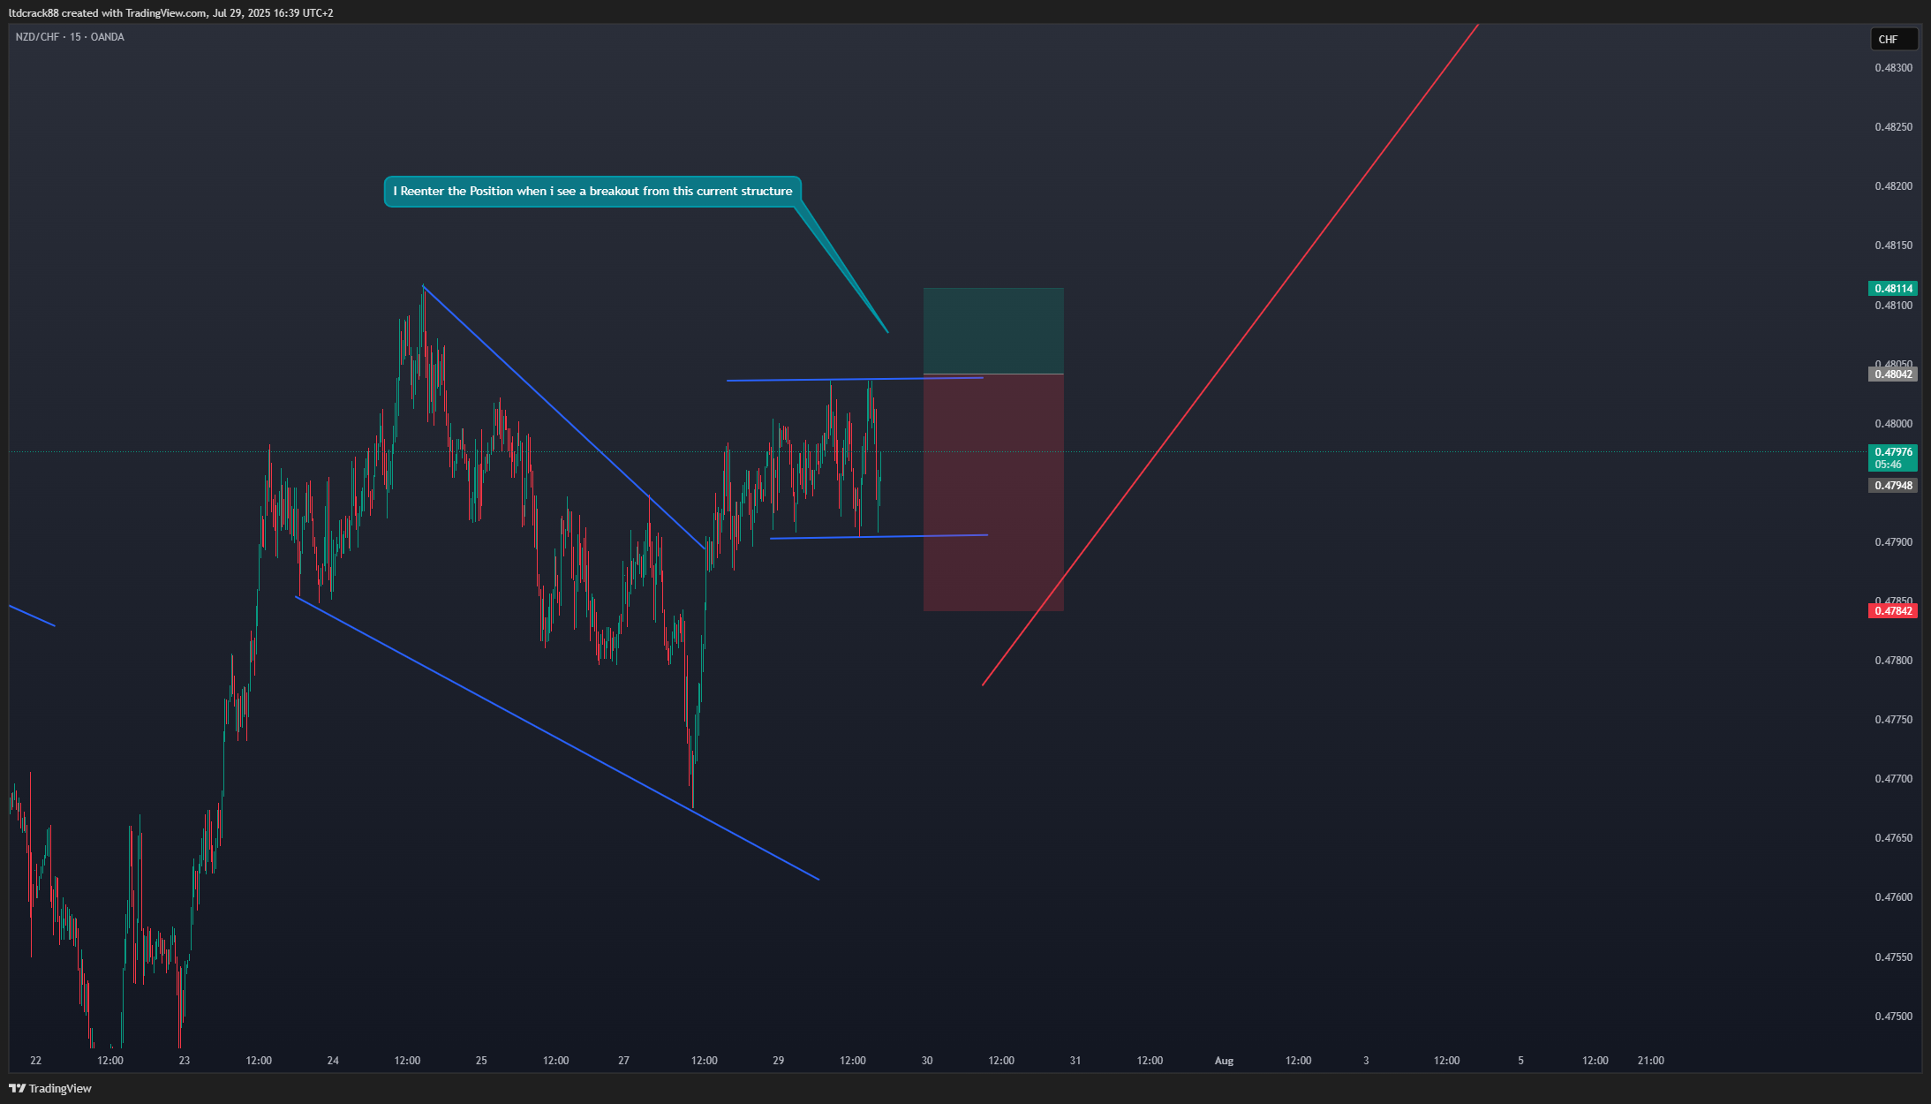The image size is (1931, 1104).
Task: Click the TradingView logo at bottom left
Action: click(x=50, y=1088)
